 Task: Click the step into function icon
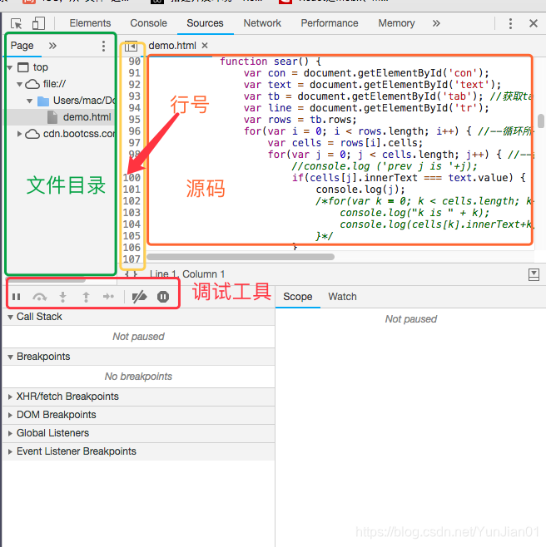pos(62,296)
